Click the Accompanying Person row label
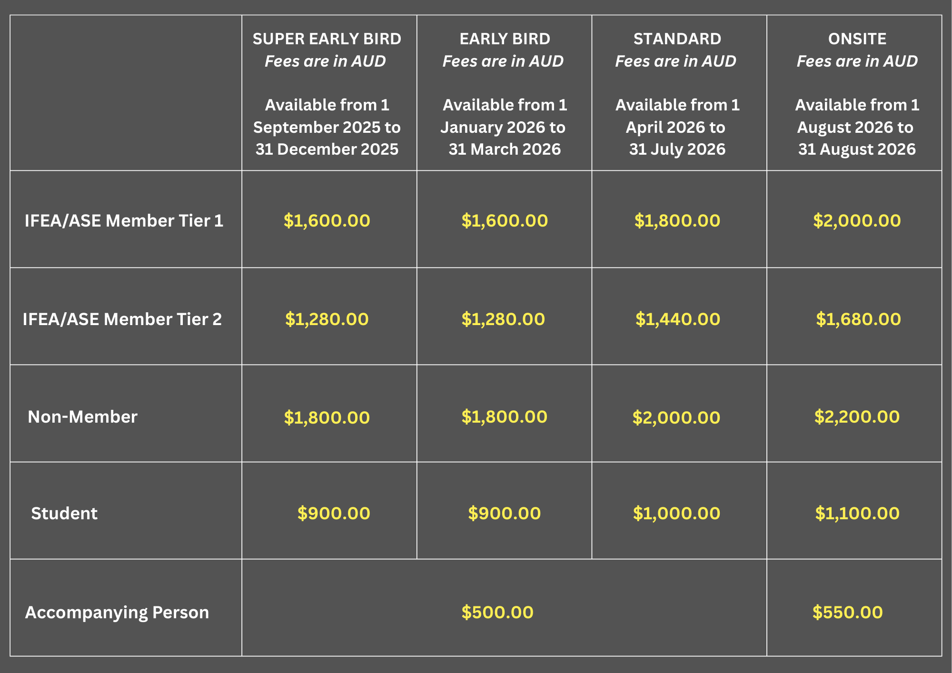 coord(117,613)
